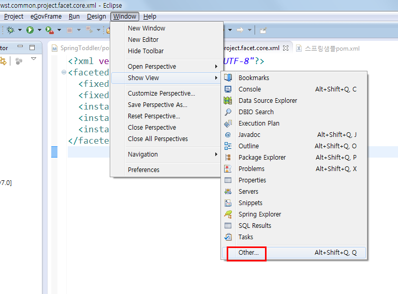This screenshot has height=294, width=398.
Task: Open the Stop button dropdown arrow
Action: [79, 30]
